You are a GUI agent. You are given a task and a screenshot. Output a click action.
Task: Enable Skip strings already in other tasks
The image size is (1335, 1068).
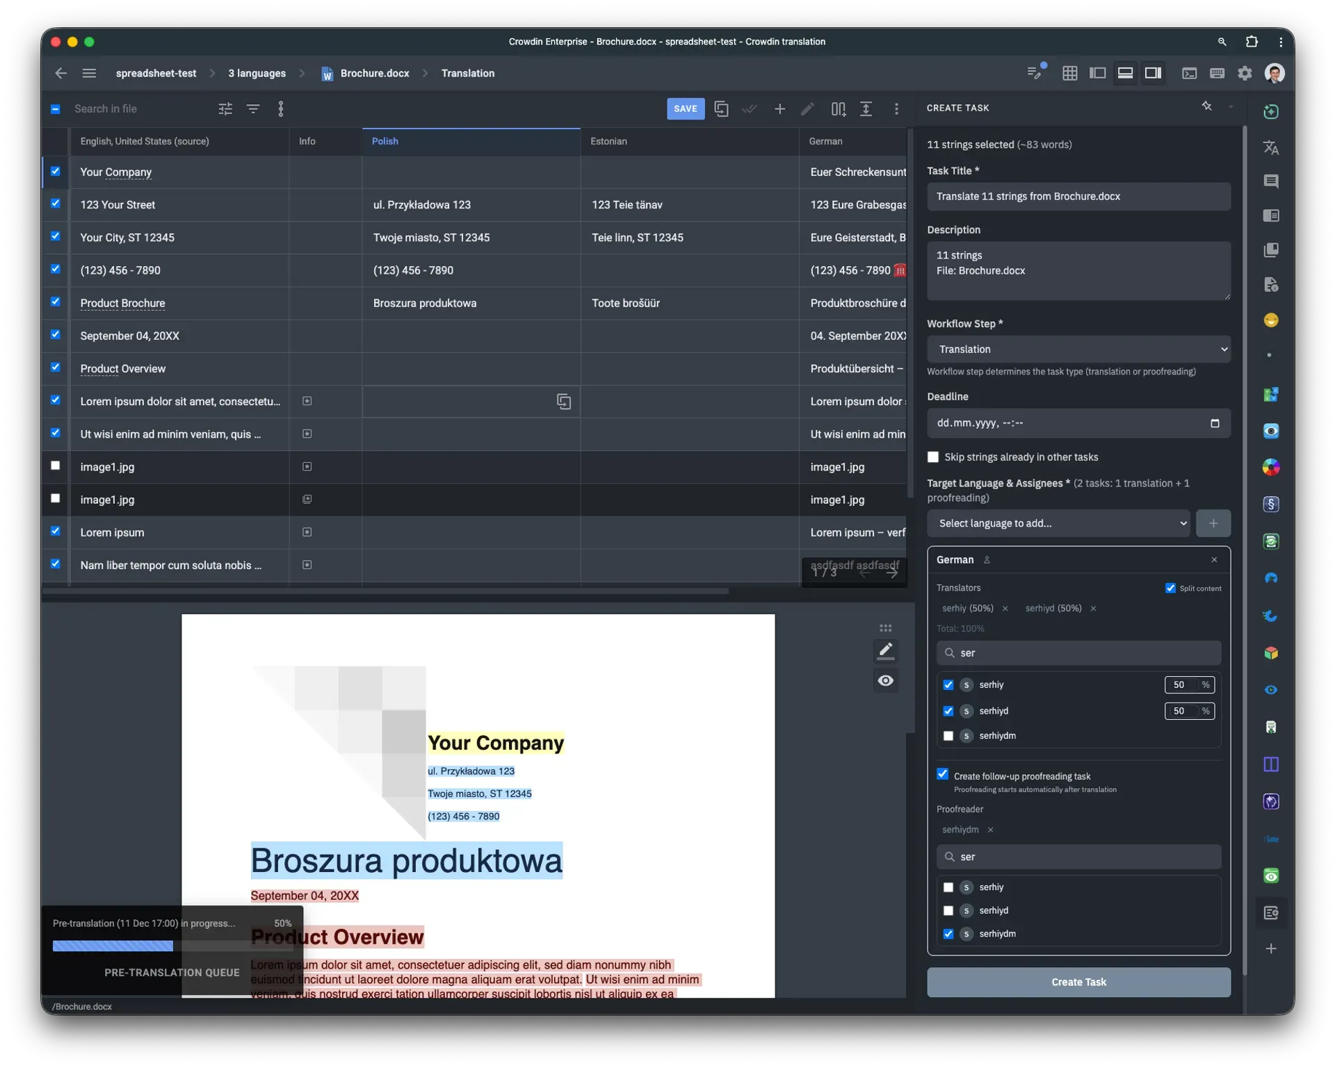(x=933, y=457)
